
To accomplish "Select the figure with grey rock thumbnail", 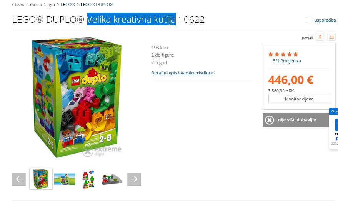I will pos(112,179).
